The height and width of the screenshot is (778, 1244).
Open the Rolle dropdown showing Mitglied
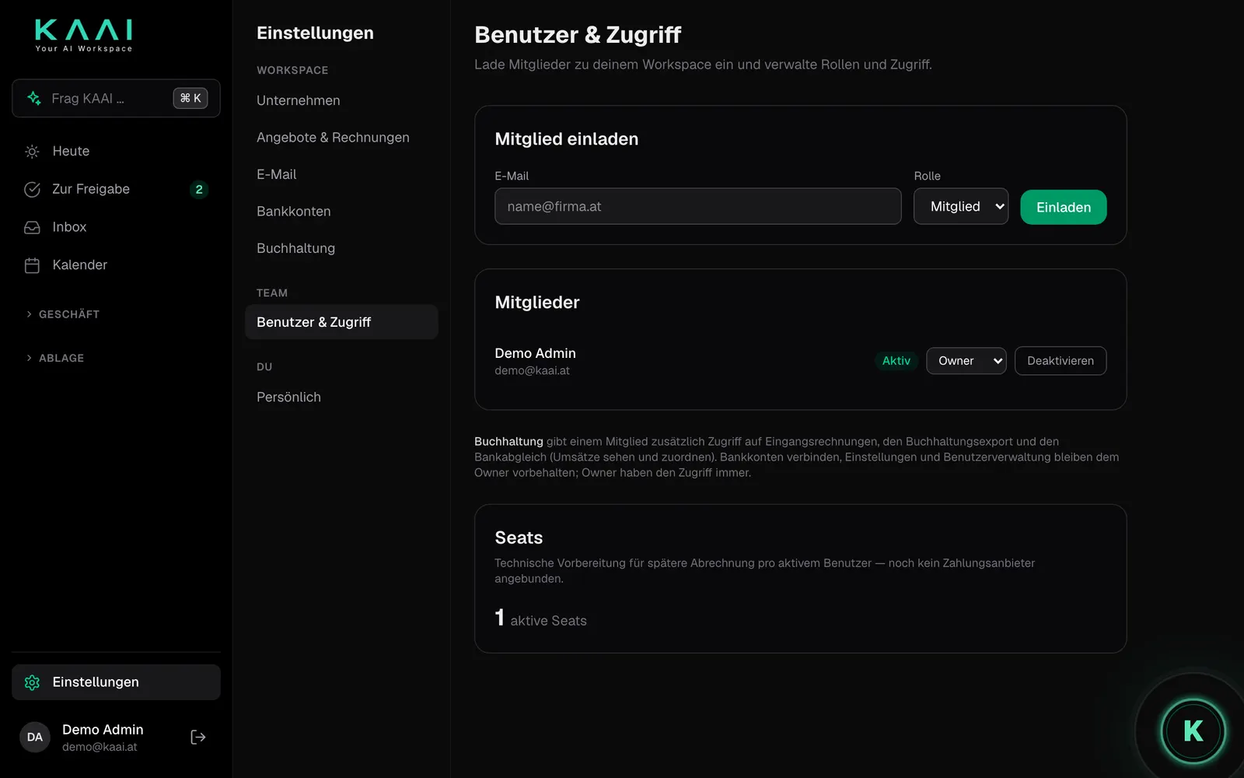pos(961,206)
